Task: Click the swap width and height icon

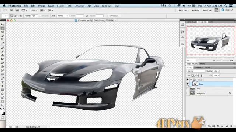Action: (87, 16)
